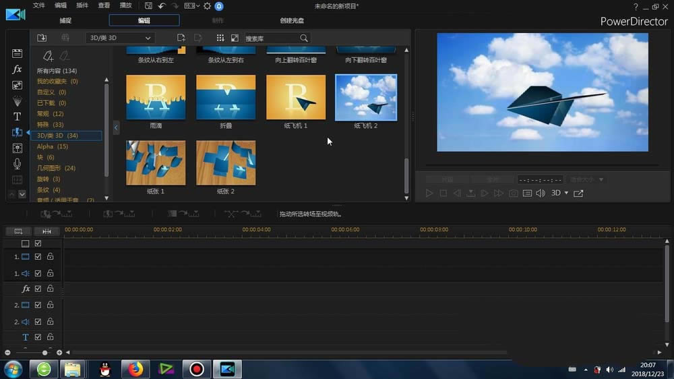Undock the preview window

tap(578, 194)
